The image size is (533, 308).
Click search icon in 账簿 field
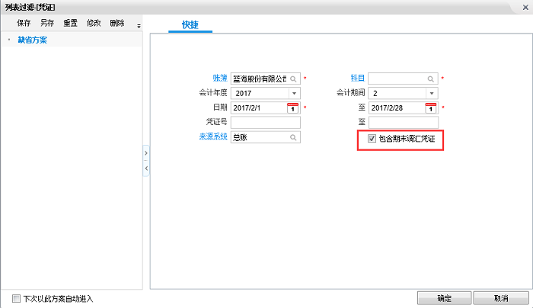click(x=293, y=79)
